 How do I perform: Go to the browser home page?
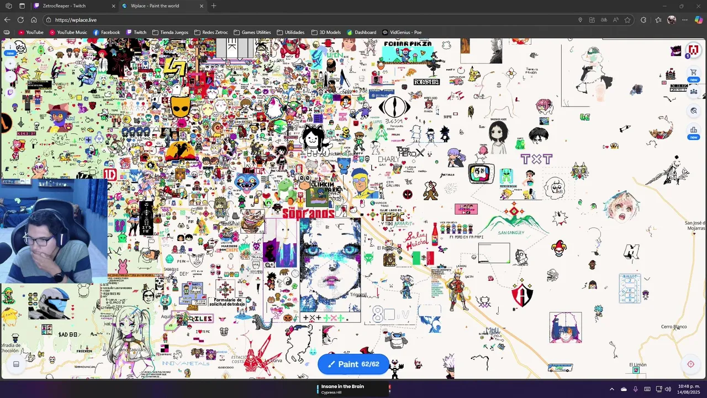[x=34, y=20]
